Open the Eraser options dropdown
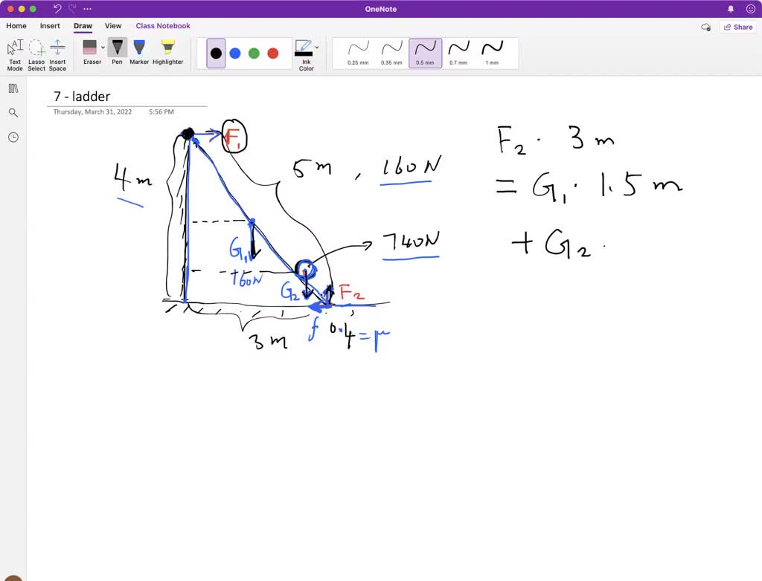This screenshot has height=581, width=762. click(x=102, y=47)
